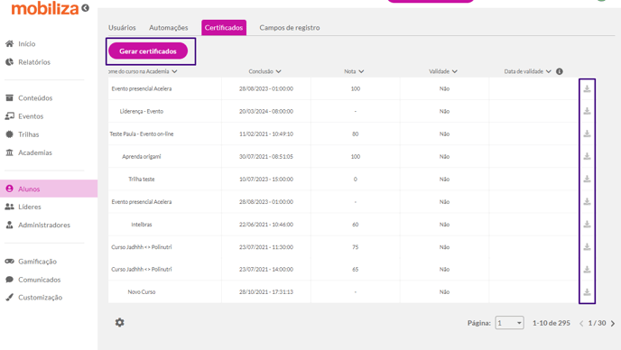Download certificate for Aprenda origami
621x350 pixels.
[x=587, y=156]
